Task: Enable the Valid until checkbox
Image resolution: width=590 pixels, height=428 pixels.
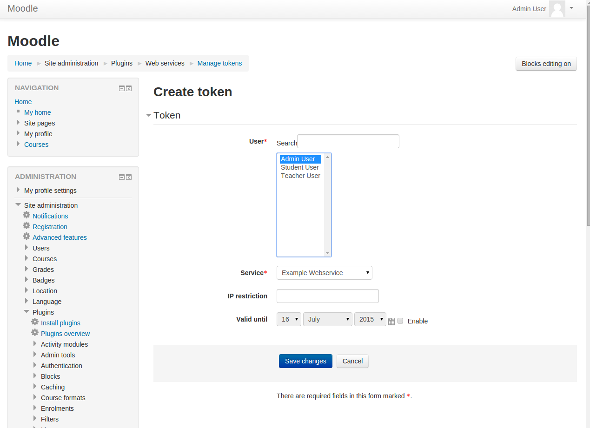Action: 400,321
